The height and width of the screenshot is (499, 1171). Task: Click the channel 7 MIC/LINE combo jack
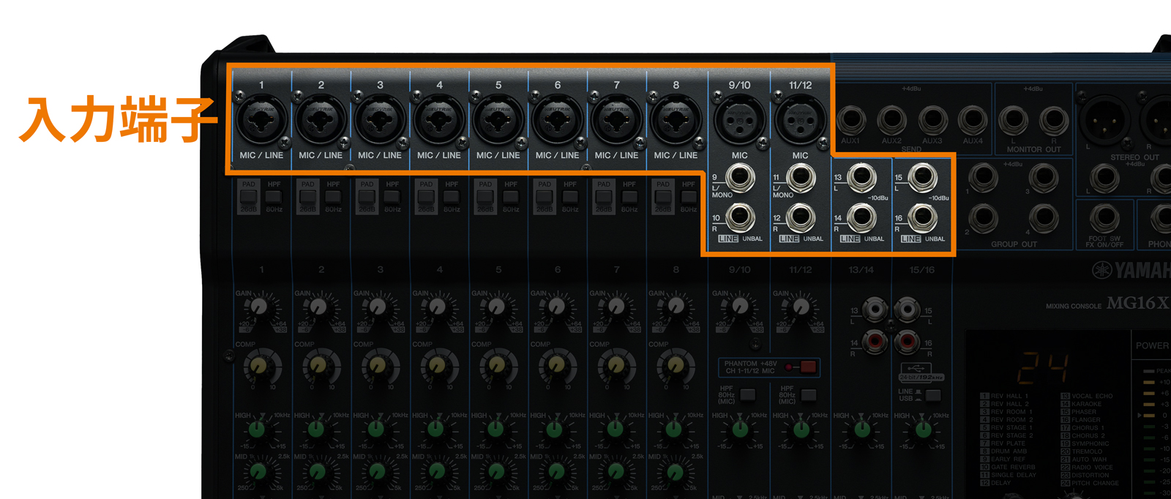[x=617, y=121]
